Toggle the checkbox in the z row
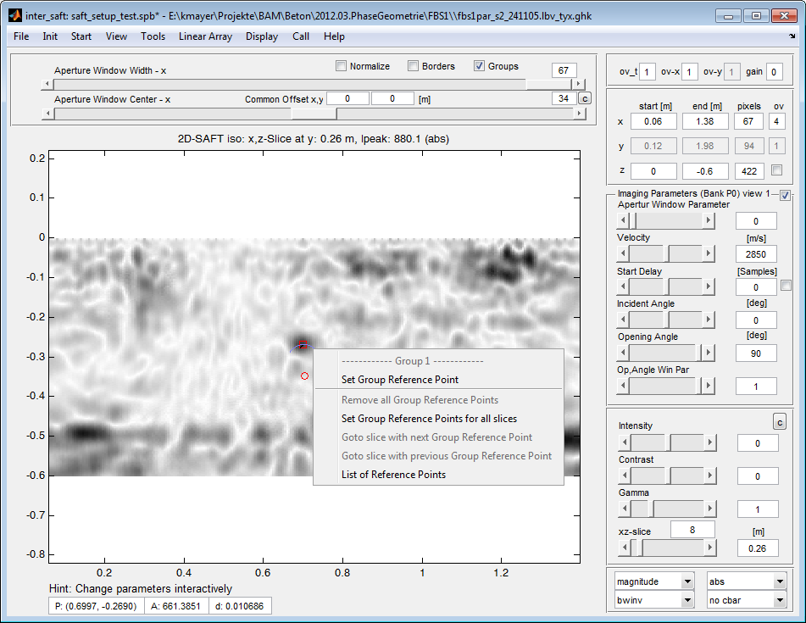This screenshot has width=806, height=623. 776,170
